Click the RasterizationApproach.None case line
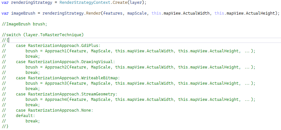Image resolution: width=281 pixels, height=130 pixels. pos(60,110)
